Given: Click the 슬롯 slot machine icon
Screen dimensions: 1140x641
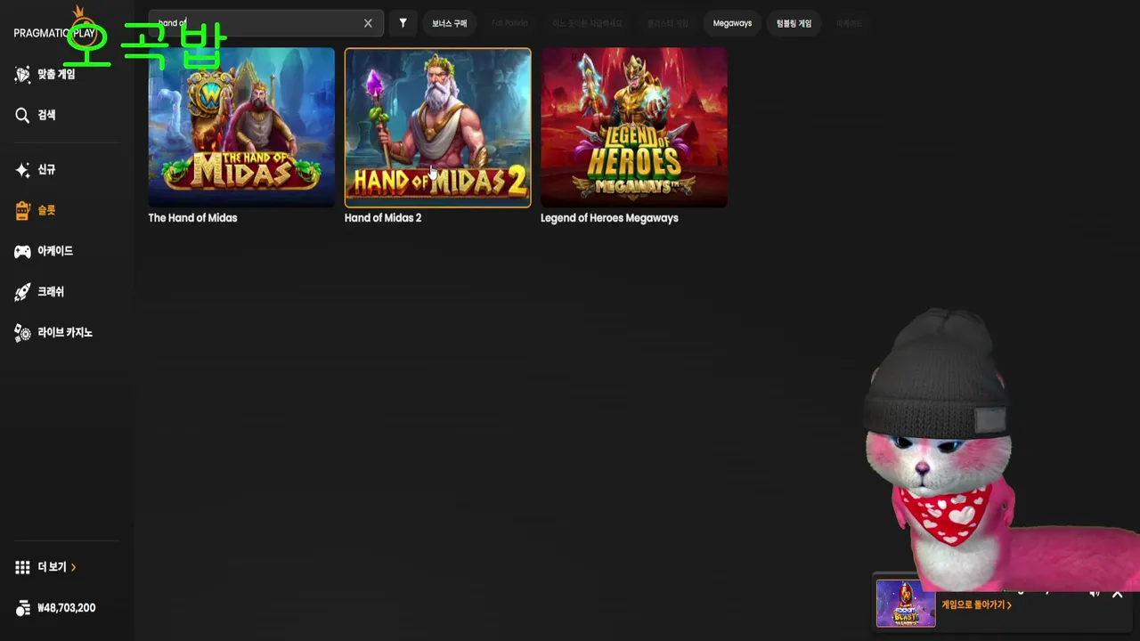Looking at the screenshot, I should (22, 210).
